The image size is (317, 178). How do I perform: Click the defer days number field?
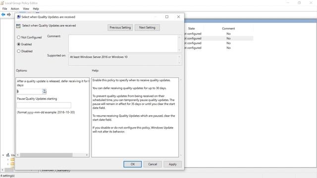coord(30,91)
